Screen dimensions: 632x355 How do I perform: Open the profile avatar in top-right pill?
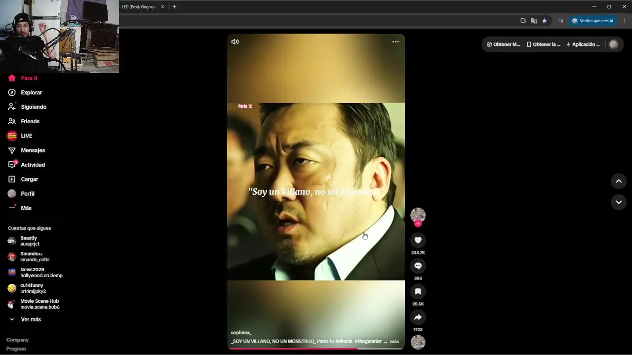(x=614, y=44)
